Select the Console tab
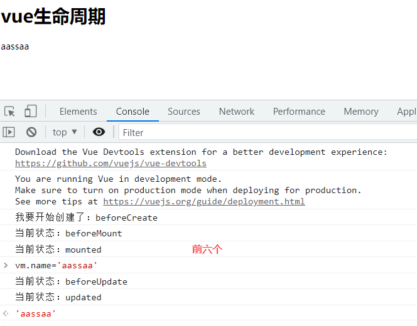This screenshot has width=417, height=326. coord(133,112)
